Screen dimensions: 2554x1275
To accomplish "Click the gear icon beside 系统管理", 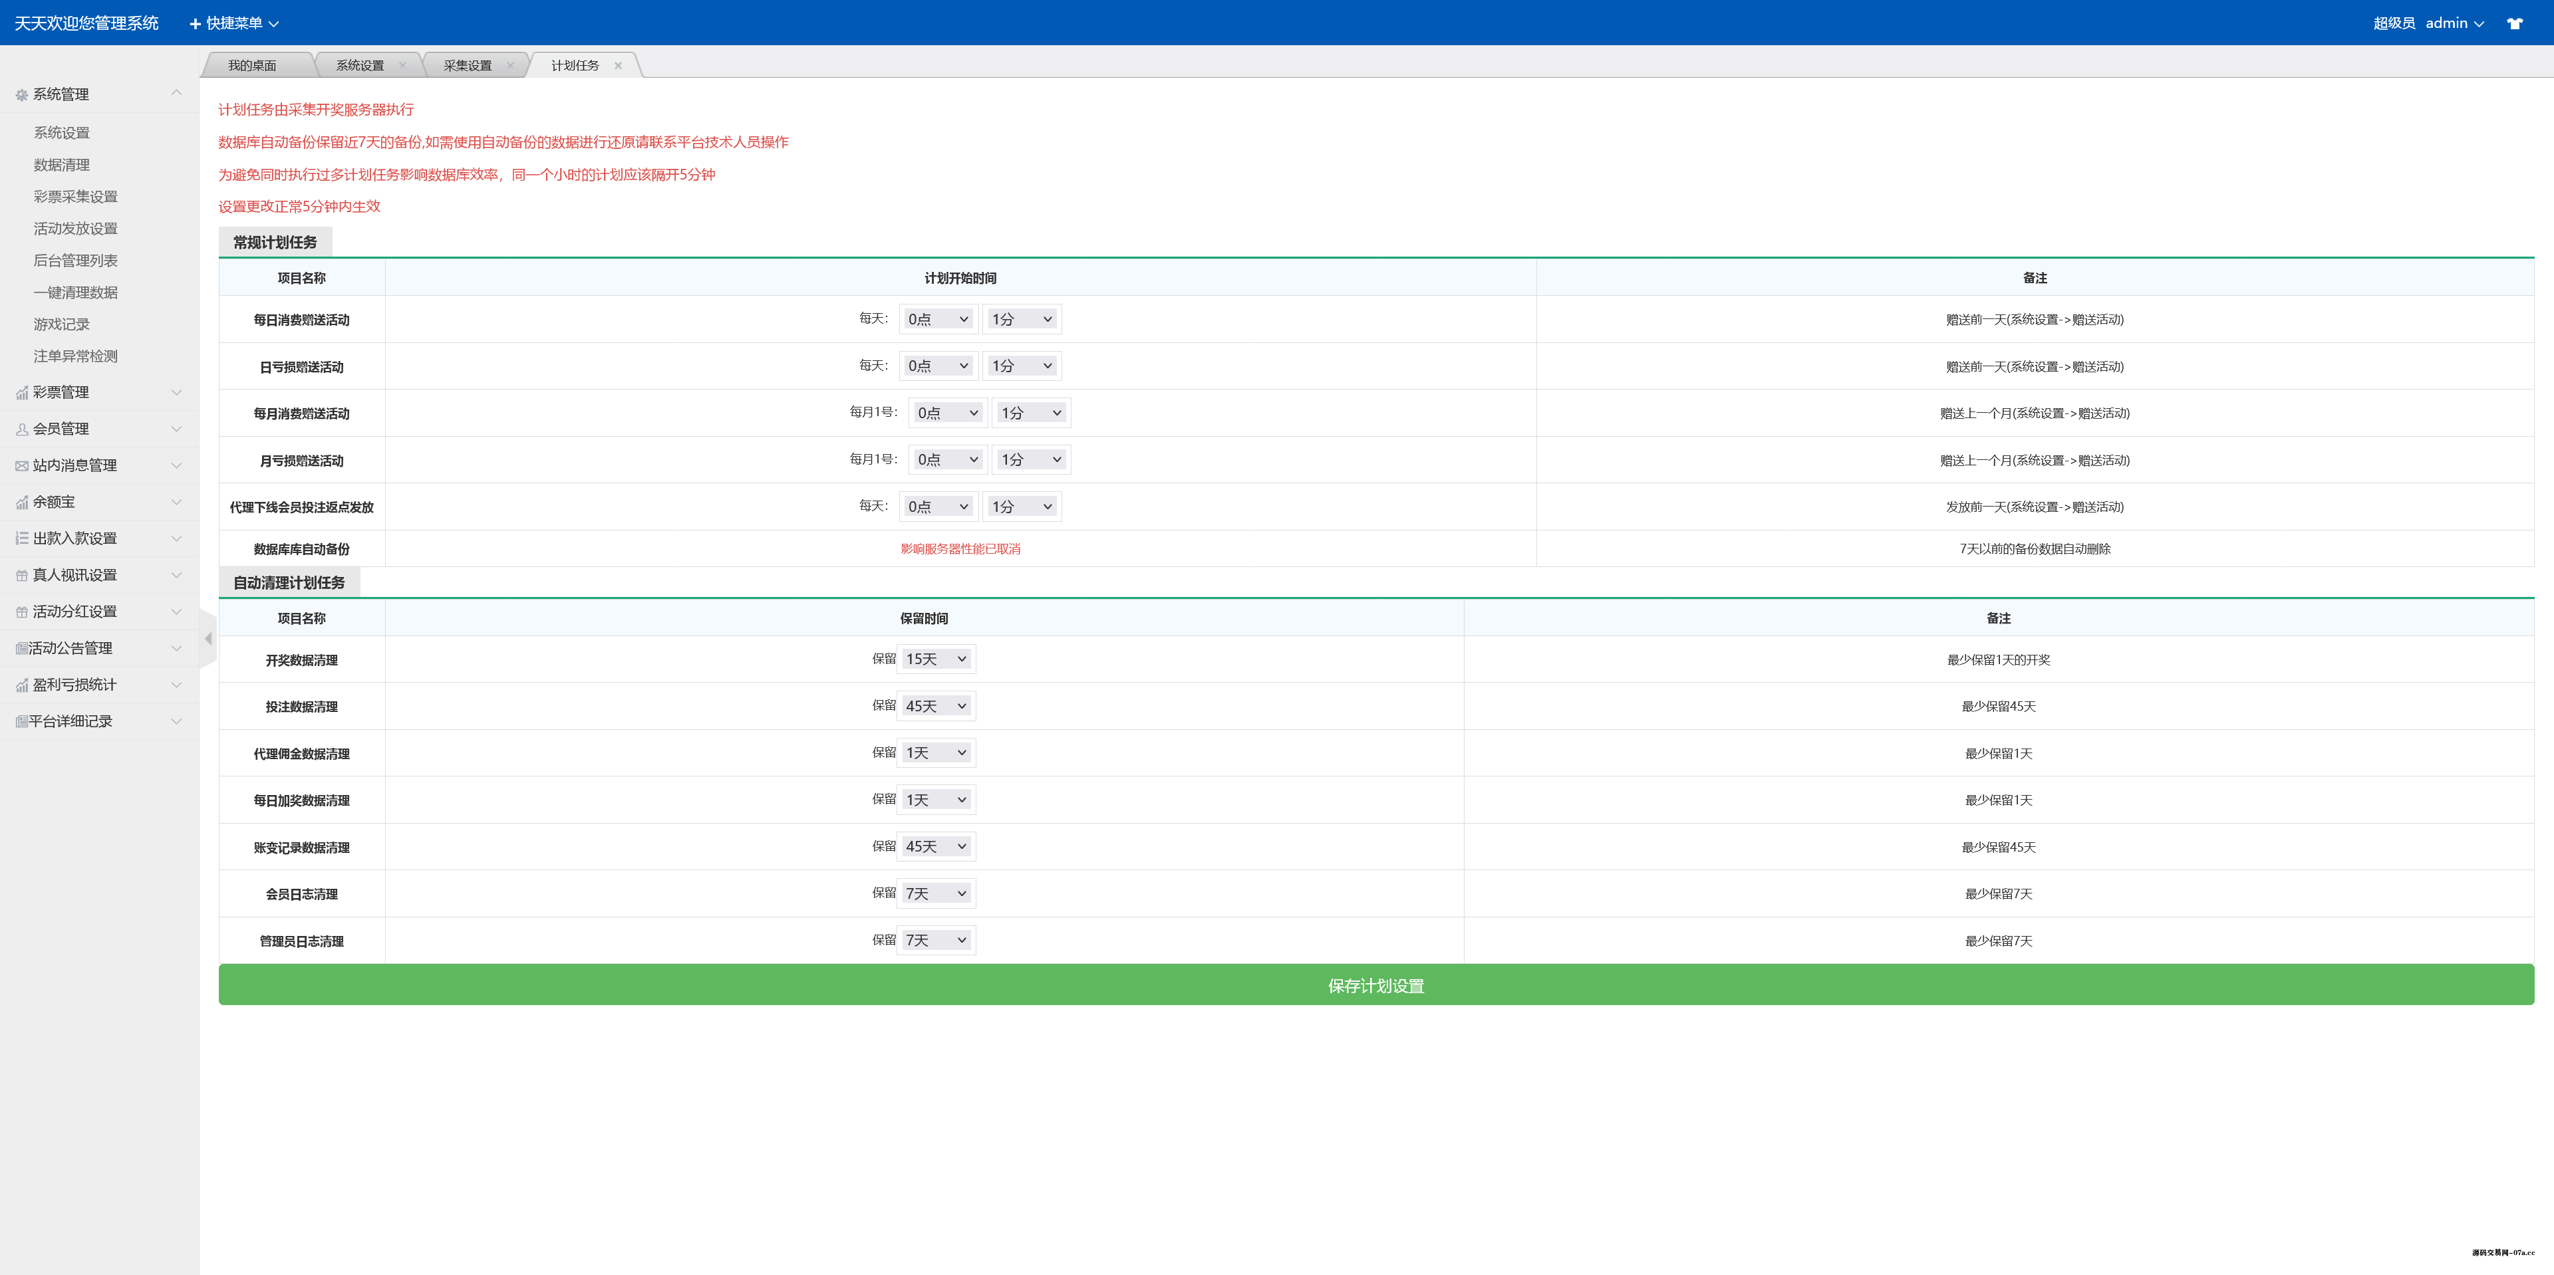I will (22, 95).
